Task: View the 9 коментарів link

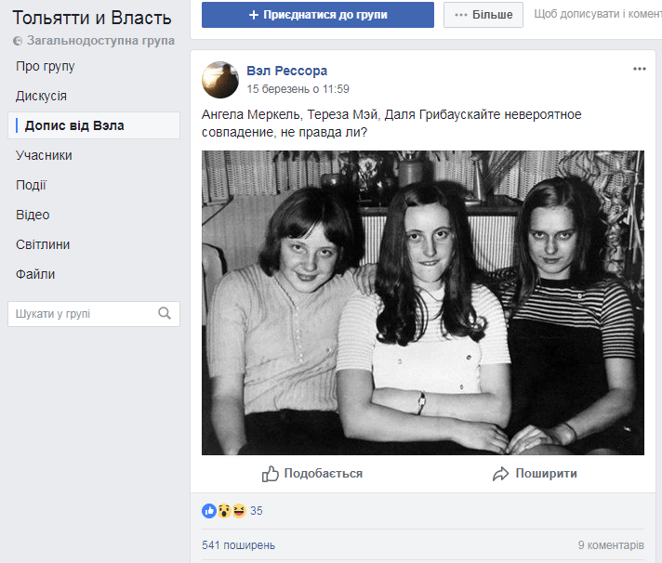Action: pos(610,545)
